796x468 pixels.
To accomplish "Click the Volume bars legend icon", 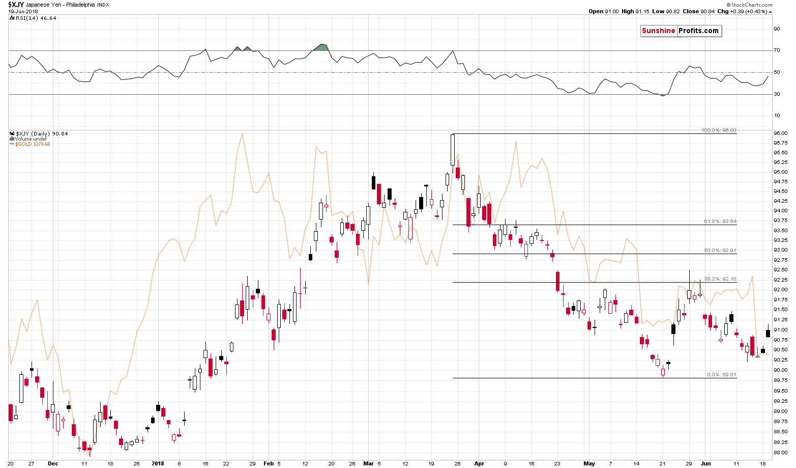I will click(11, 139).
